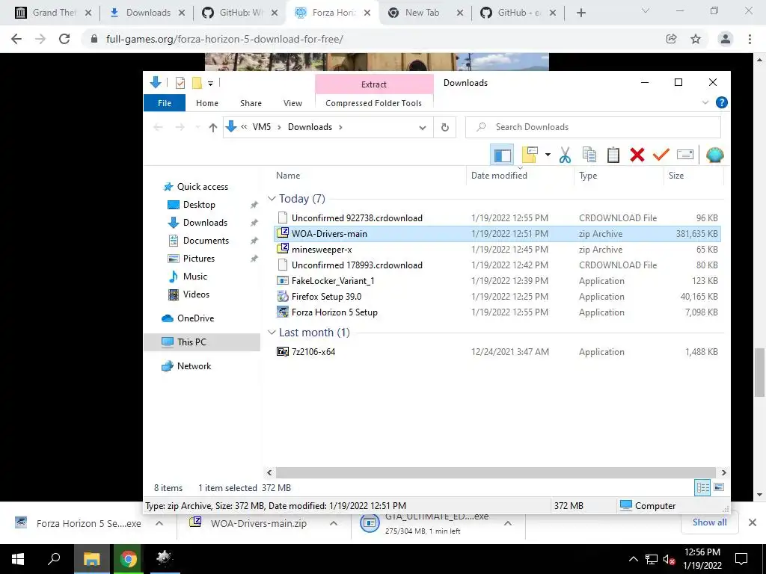Select Pictures in navigation pane
766x574 pixels.
coord(199,259)
